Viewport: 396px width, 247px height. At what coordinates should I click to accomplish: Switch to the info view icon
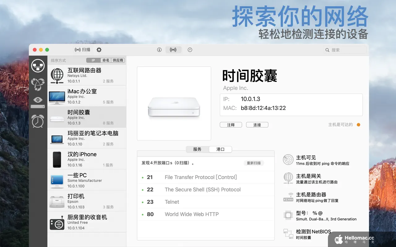point(159,50)
